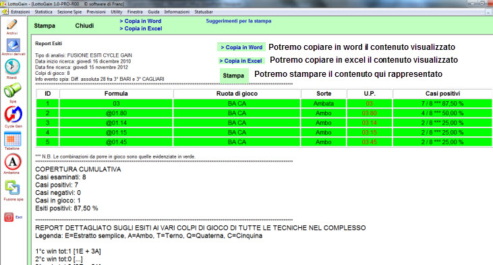493x265 pixels.
Task: Open the Previsioni menu
Action: coord(96,11)
